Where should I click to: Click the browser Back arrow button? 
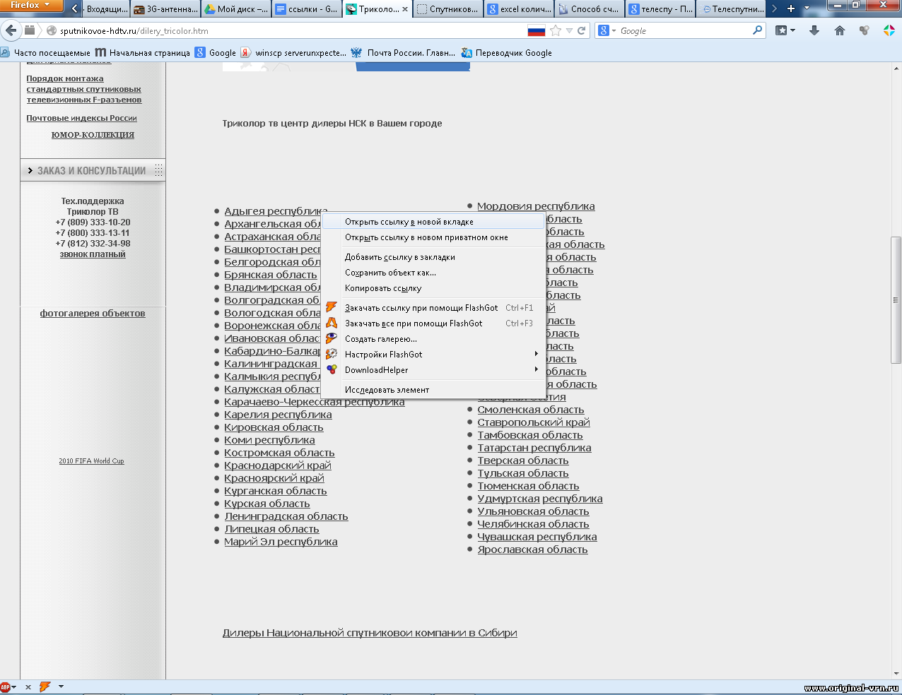[x=11, y=30]
